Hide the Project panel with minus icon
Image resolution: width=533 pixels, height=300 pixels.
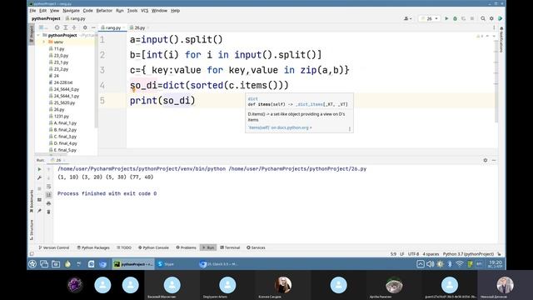[93, 27]
